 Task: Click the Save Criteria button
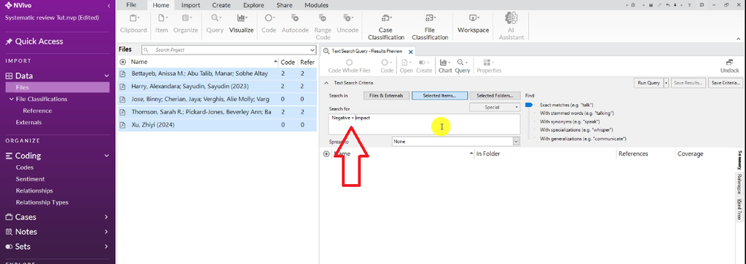point(725,83)
